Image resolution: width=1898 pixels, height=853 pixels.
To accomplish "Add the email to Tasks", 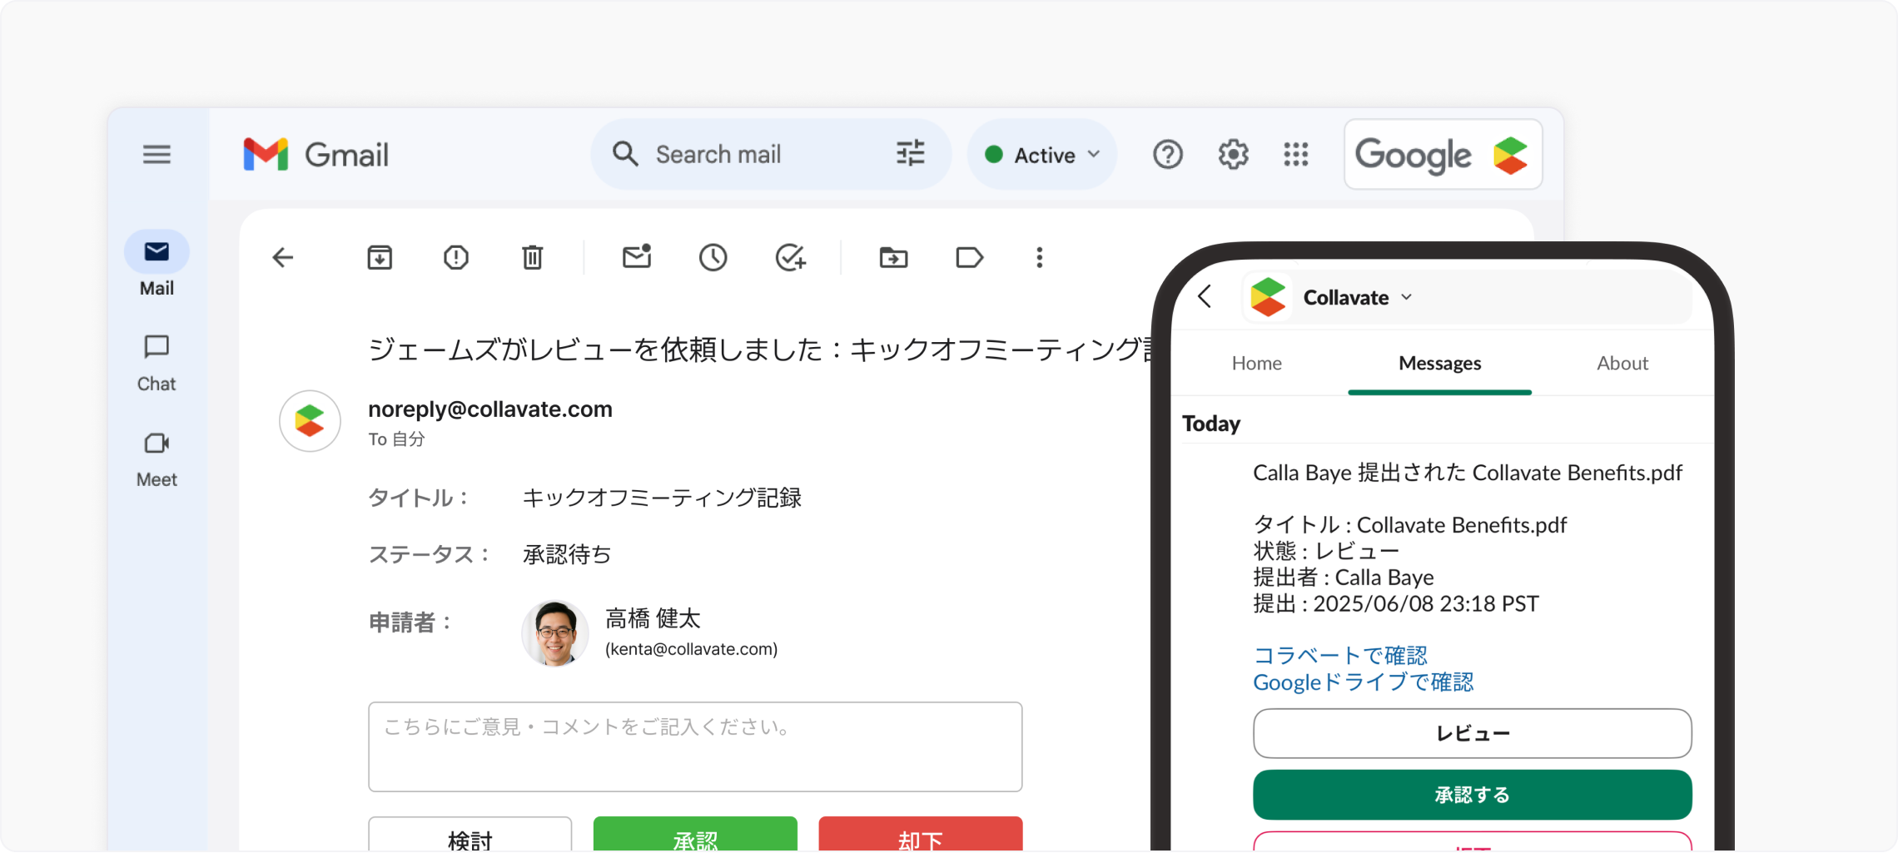I will pos(791,258).
